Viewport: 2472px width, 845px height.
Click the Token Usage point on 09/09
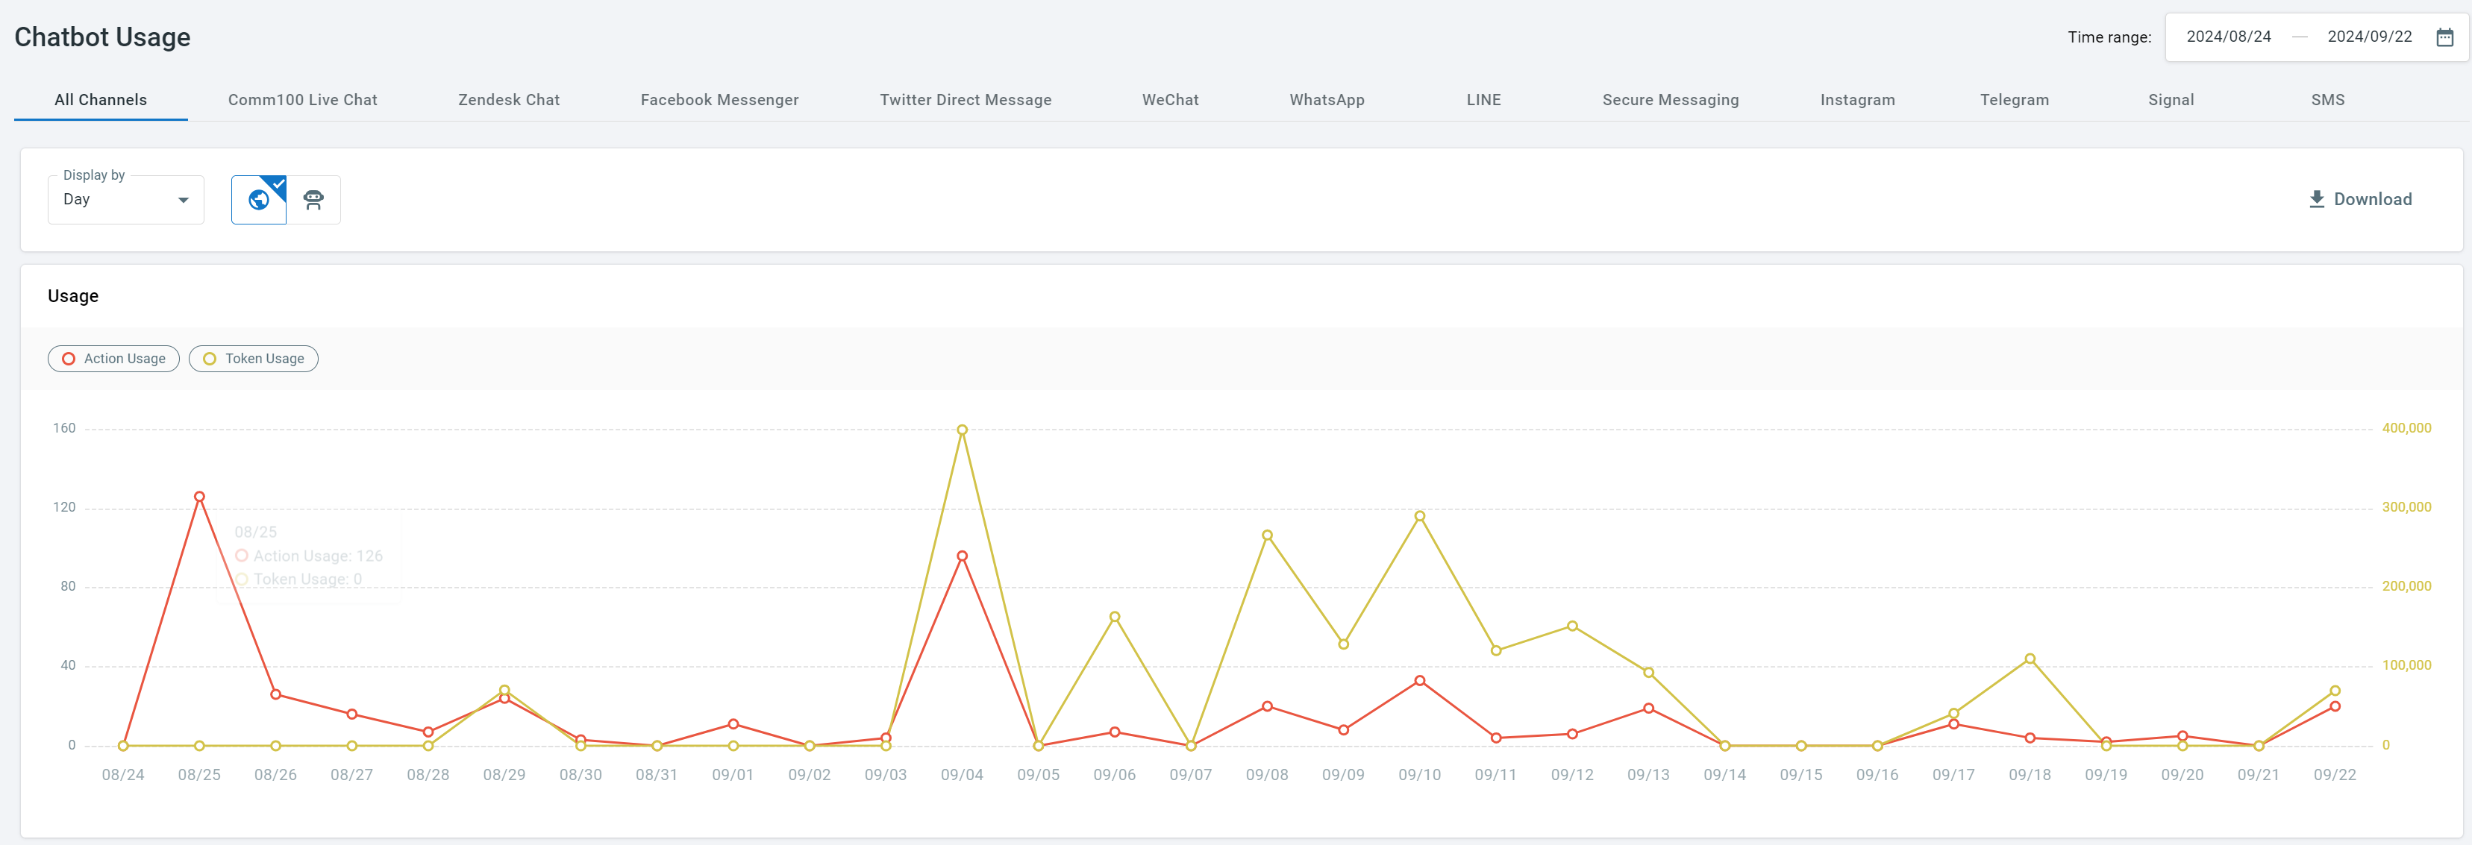[1344, 644]
